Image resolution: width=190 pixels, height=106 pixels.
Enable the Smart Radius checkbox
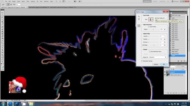[149, 27]
